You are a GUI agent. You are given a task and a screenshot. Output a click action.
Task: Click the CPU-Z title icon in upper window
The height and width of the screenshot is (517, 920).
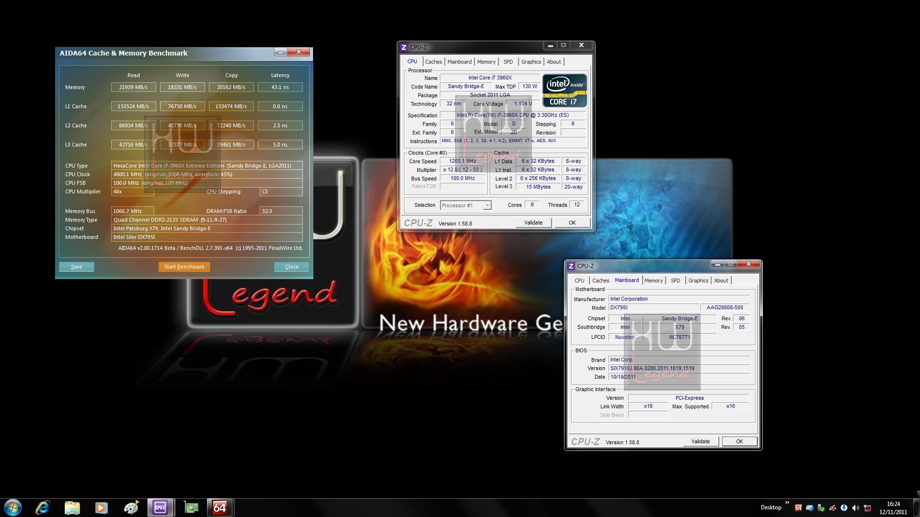404,47
